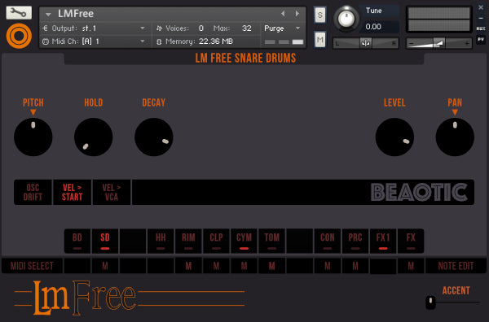The image size is (489, 322).
Task: Open the Midi Ch dropdown
Action: point(95,41)
